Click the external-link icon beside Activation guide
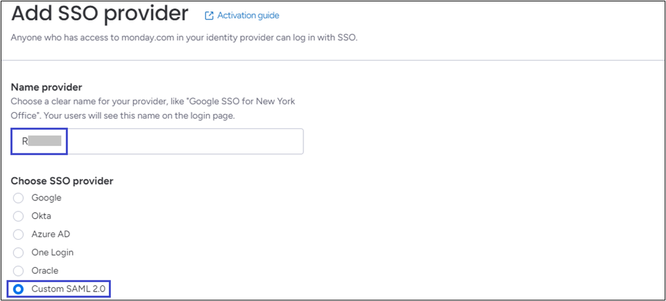Image resolution: width=666 pixels, height=301 pixels. (x=208, y=16)
